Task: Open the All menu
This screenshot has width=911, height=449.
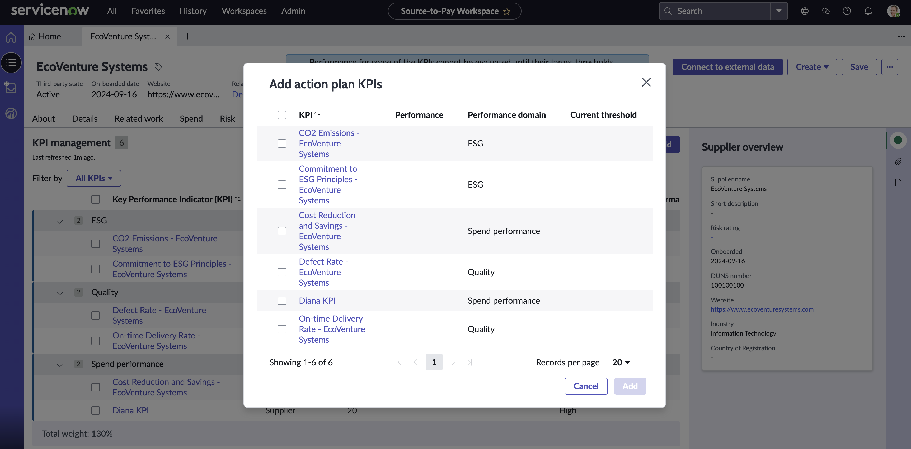Action: [x=112, y=11]
